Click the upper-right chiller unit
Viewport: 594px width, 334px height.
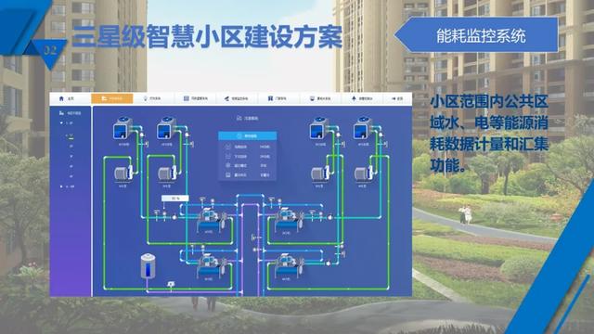[289, 220]
